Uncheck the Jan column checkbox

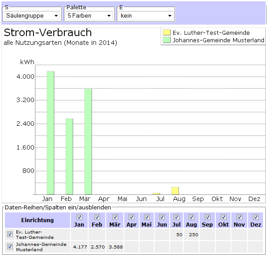79,217
